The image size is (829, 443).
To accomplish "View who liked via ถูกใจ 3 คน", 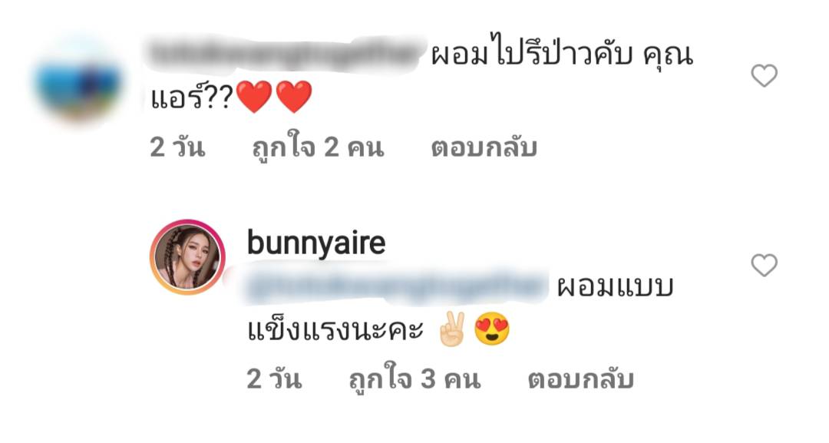I will coord(414,379).
